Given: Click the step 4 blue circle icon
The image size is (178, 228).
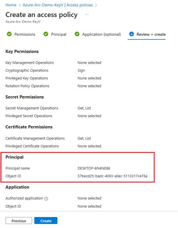Looking at the screenshot, I should 131,34.
